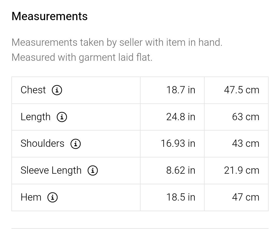Screen dimensions: 280x229
Task: Select the 43 cm shoulders value
Action: point(246,143)
